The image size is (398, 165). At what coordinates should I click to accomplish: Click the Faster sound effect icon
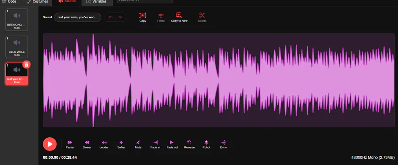70,143
